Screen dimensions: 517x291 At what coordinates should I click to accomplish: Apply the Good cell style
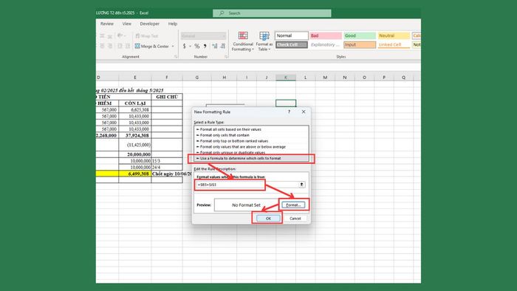point(360,35)
